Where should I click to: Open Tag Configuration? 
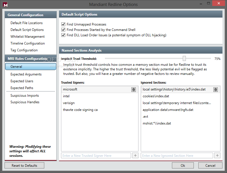click(x=24, y=50)
